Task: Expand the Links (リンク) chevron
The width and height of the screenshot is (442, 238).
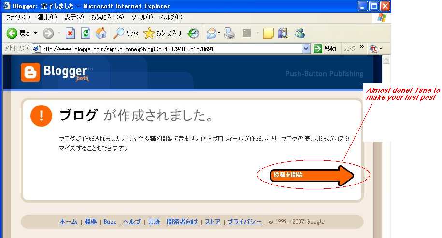Action: [362, 47]
